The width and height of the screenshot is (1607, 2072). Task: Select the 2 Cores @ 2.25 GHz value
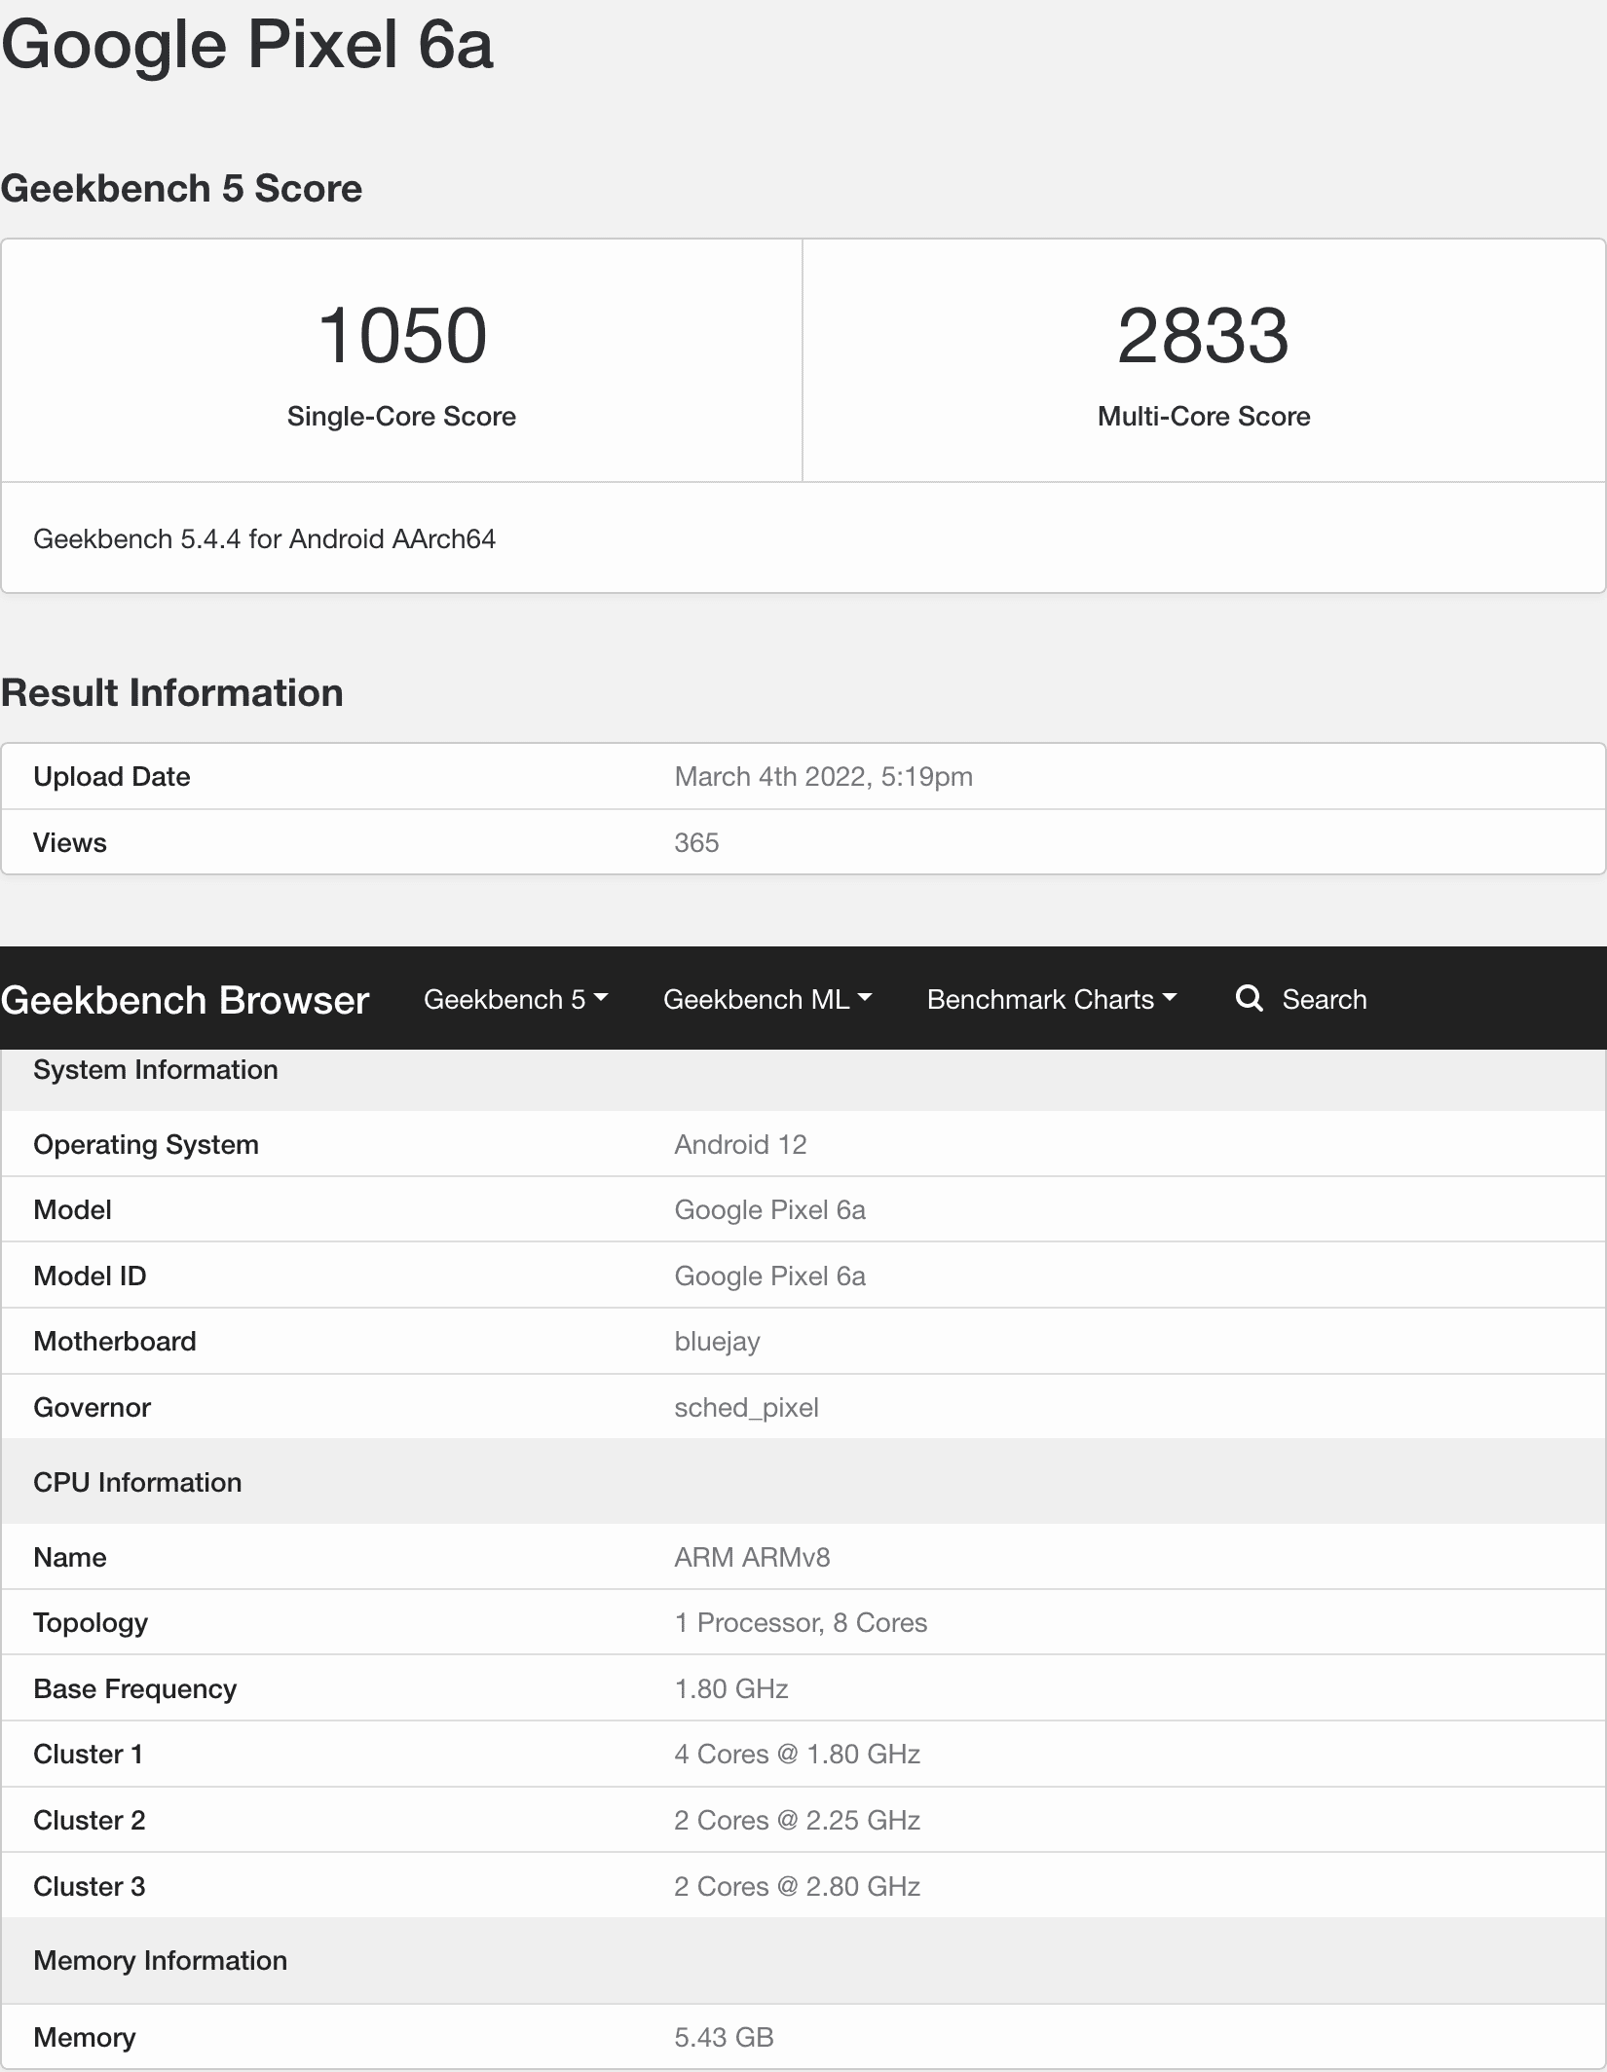pyautogui.click(x=797, y=1820)
